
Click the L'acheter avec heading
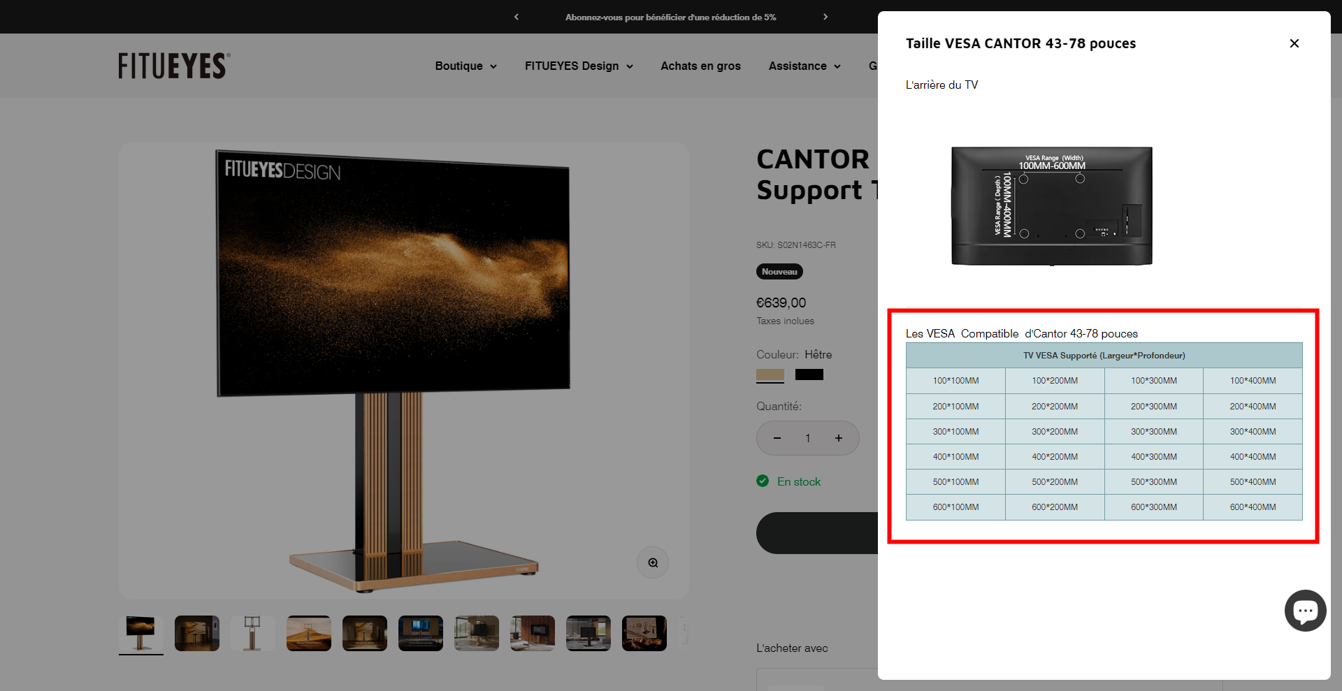792,648
